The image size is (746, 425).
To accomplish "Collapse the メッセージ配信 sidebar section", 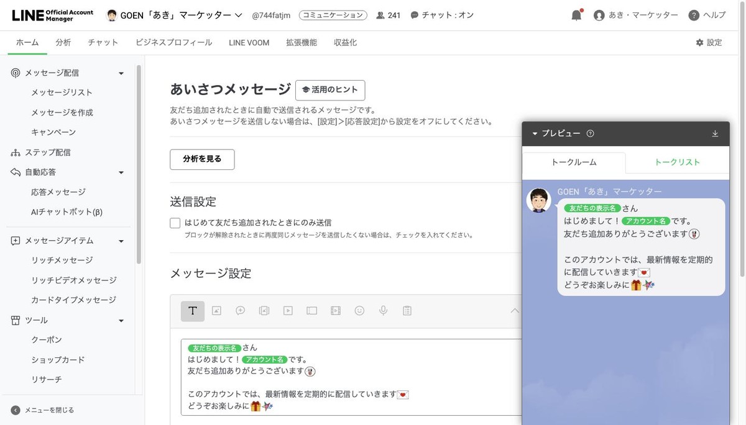I will click(x=121, y=73).
